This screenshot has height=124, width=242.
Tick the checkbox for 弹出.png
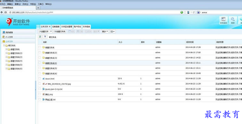click(x=40, y=94)
